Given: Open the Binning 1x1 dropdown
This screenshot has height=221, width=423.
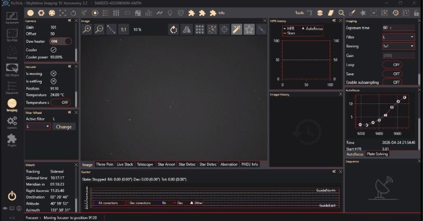Looking at the screenshot, I should (x=399, y=46).
